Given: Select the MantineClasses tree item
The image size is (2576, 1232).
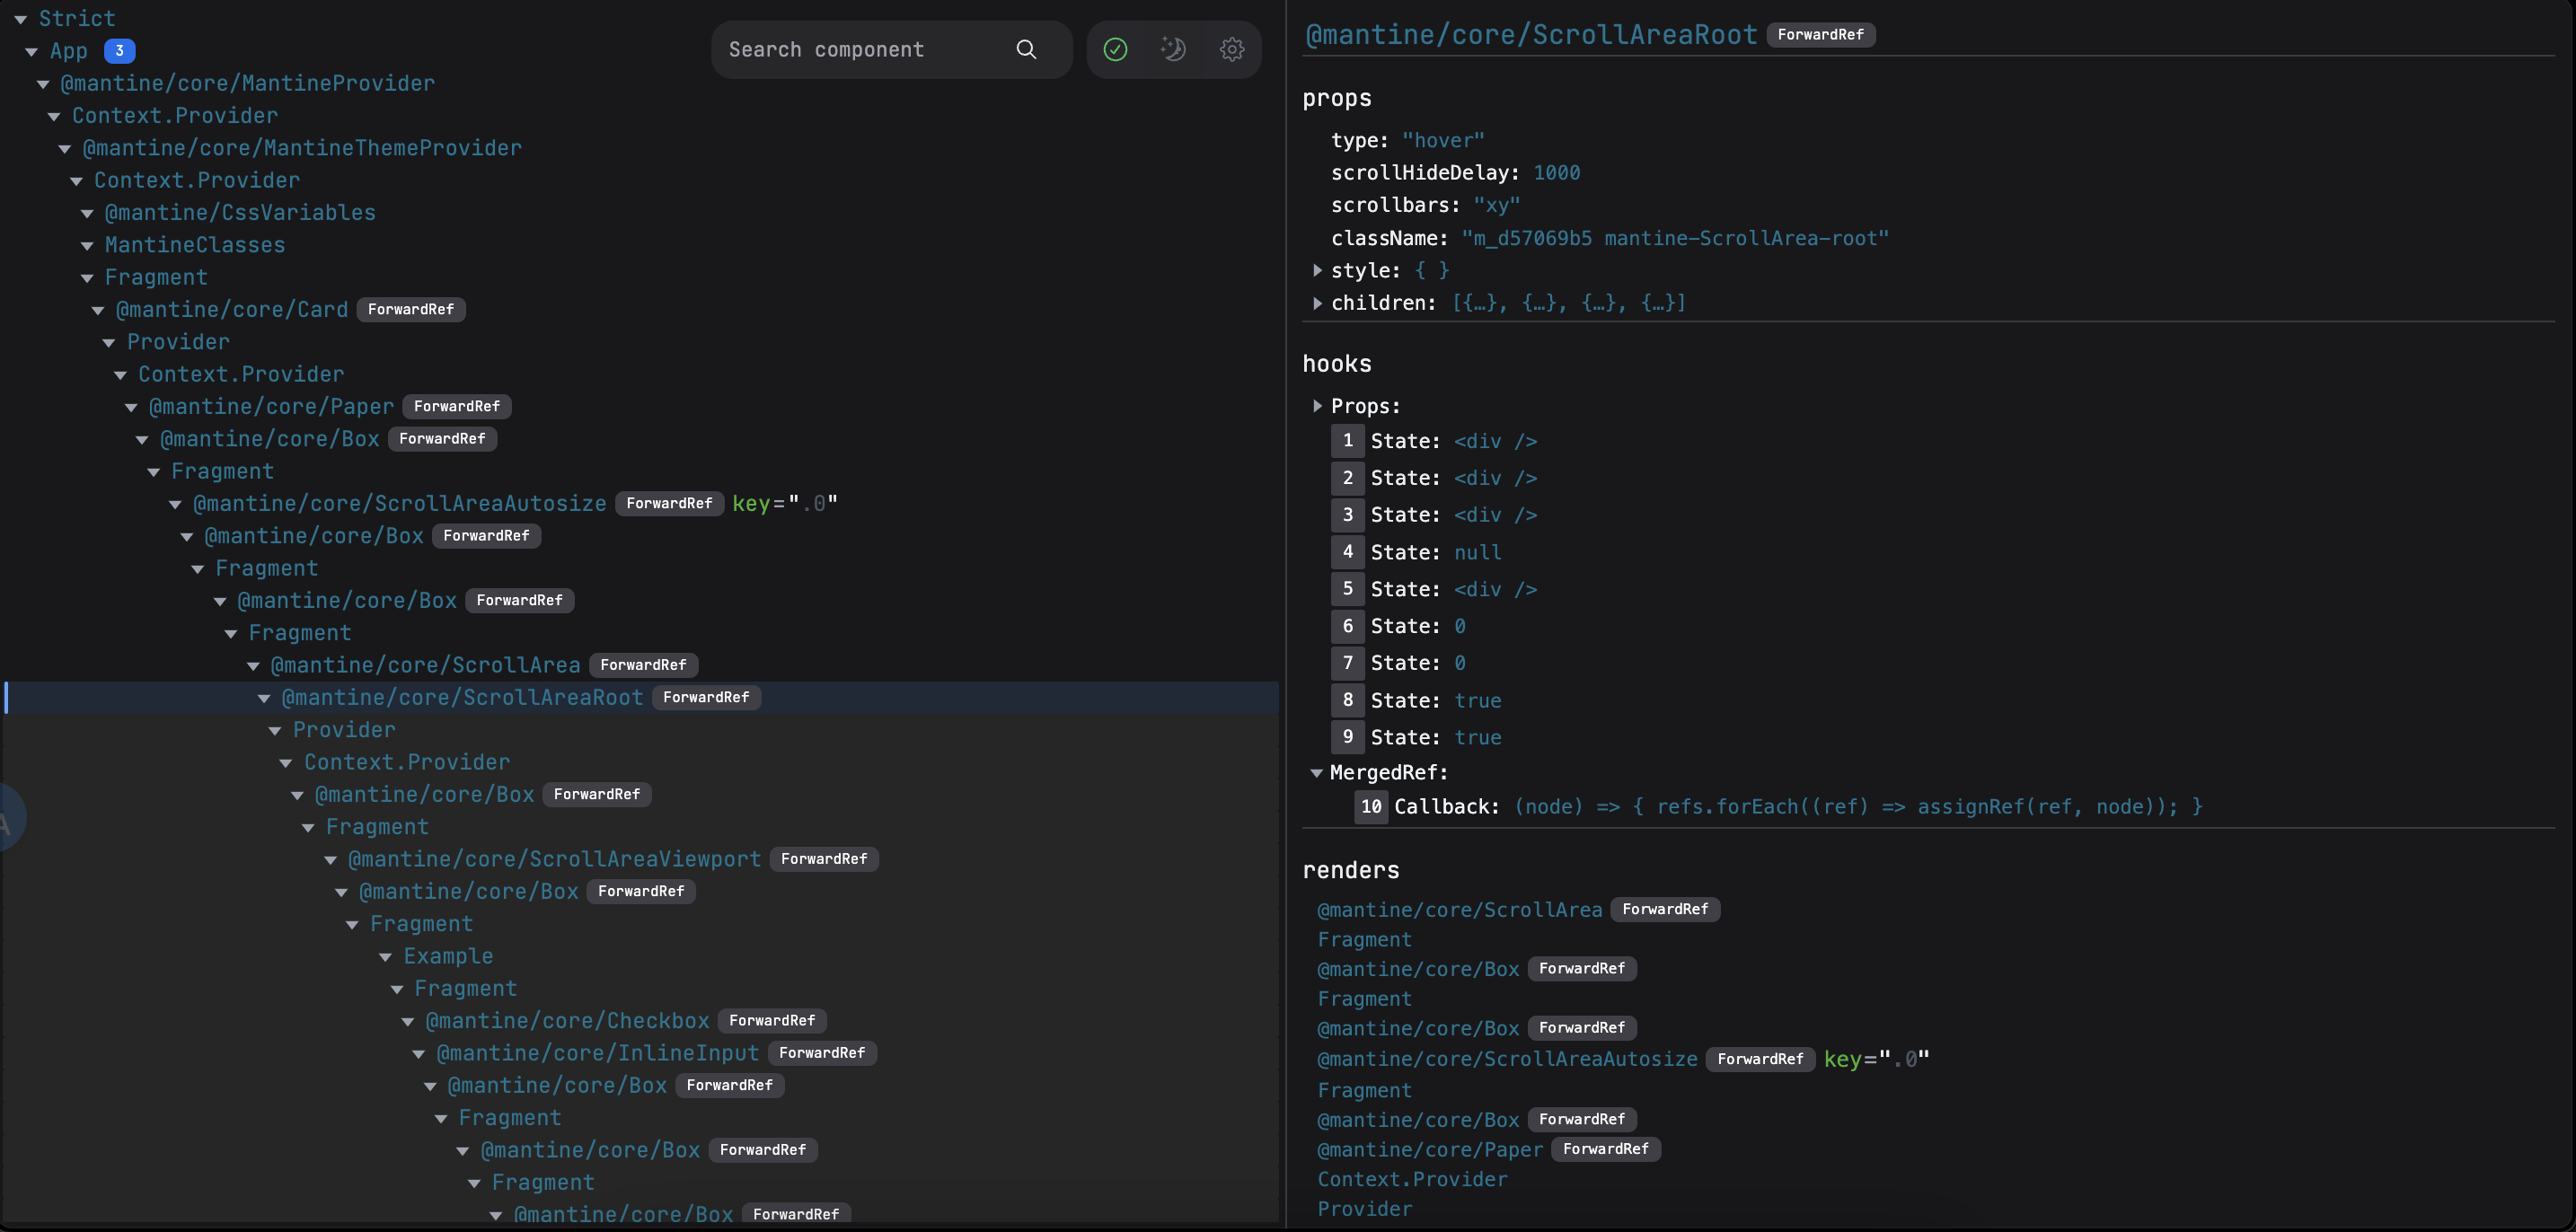Looking at the screenshot, I should tap(195, 245).
